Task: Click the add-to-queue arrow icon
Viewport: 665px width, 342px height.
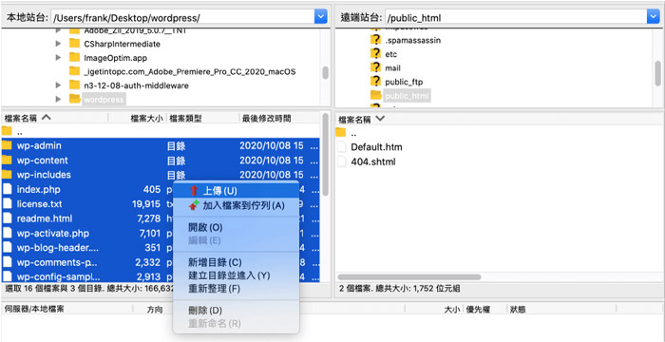Action: click(x=194, y=205)
